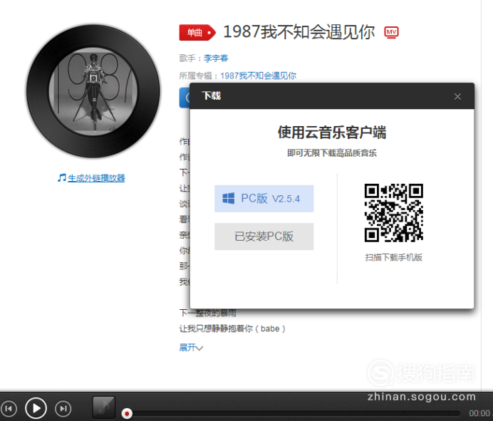Click the player bar album thumbnail
Viewport: 493px width, 421px height.
104,407
